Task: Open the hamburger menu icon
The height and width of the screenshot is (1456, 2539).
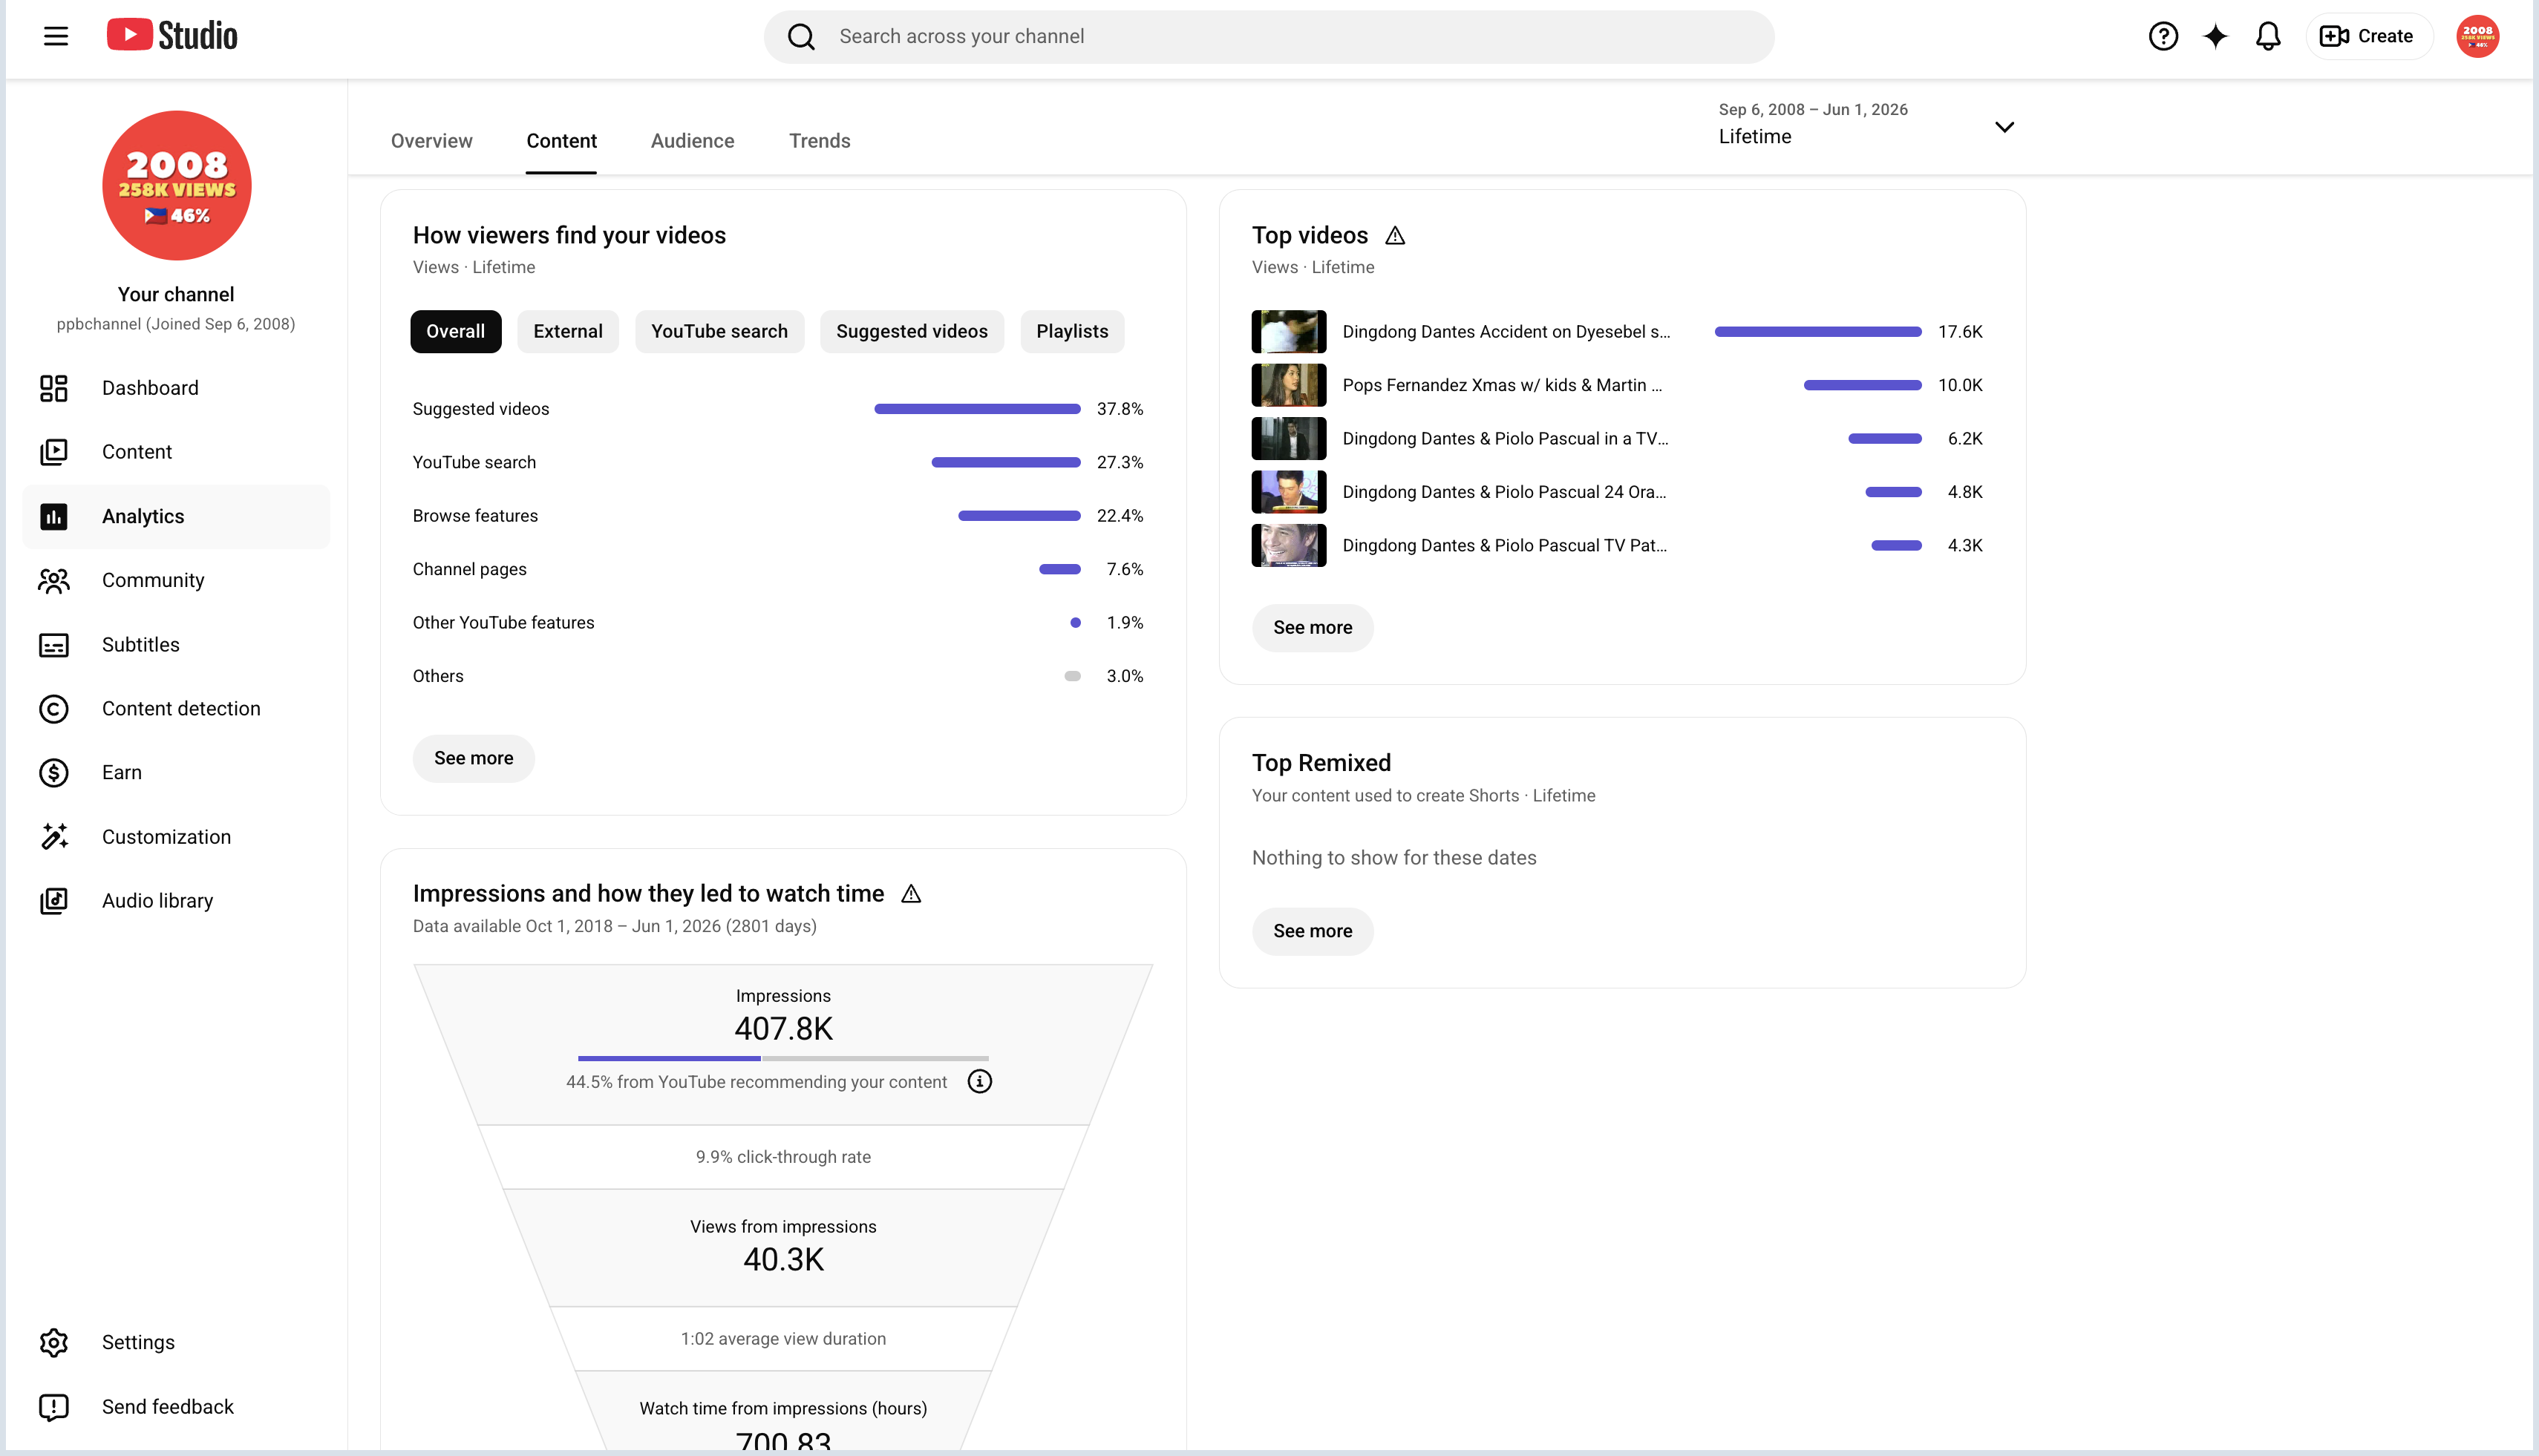Action: [x=56, y=37]
